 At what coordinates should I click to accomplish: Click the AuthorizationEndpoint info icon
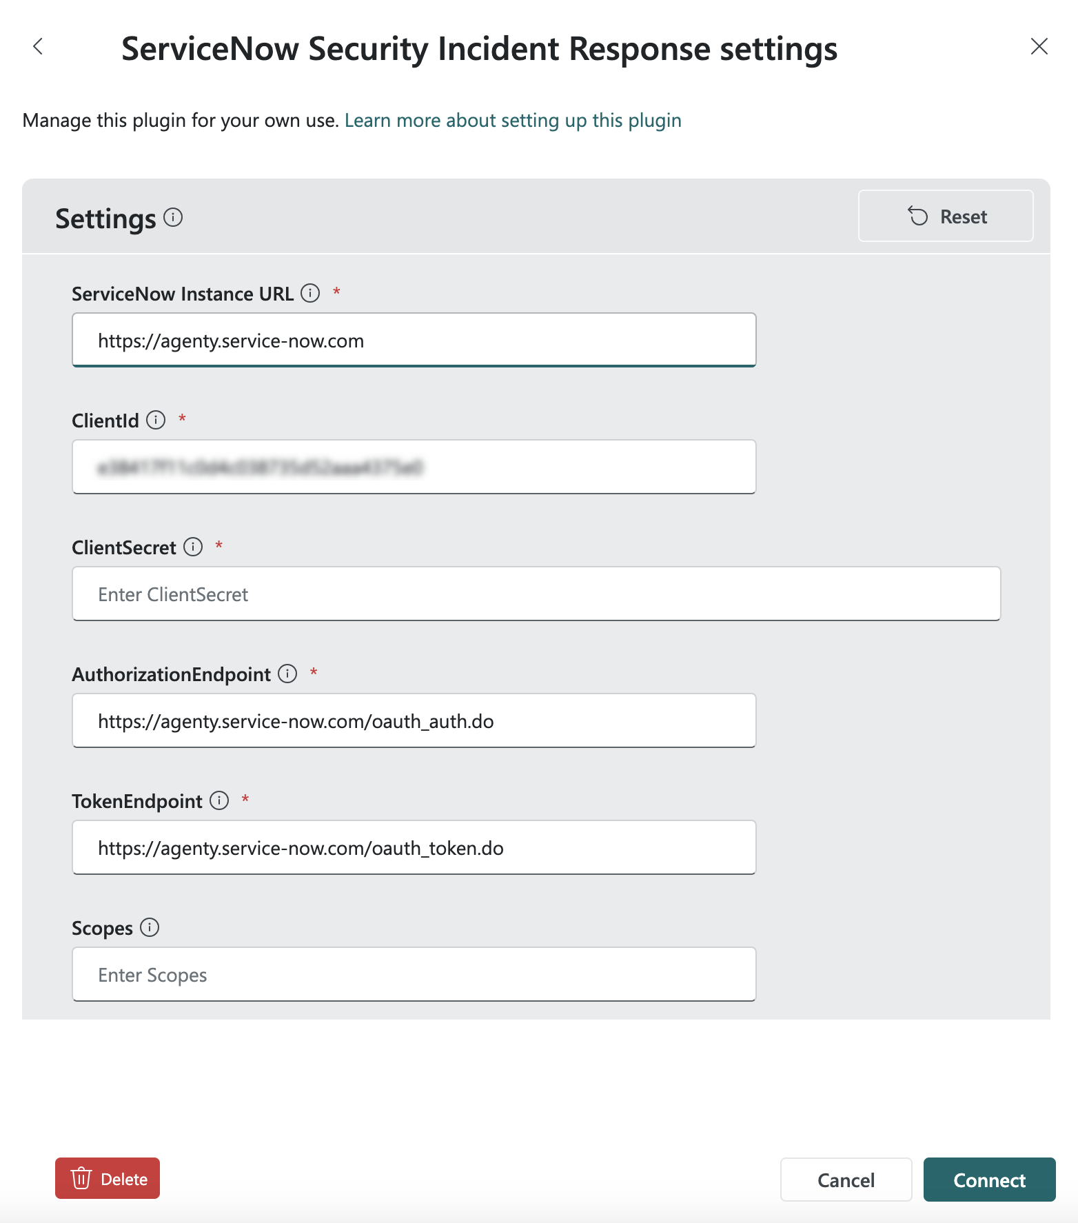287,674
